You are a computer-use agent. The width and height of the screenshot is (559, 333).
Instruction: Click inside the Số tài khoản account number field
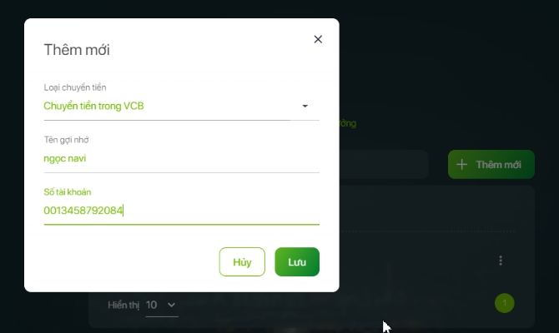point(181,211)
